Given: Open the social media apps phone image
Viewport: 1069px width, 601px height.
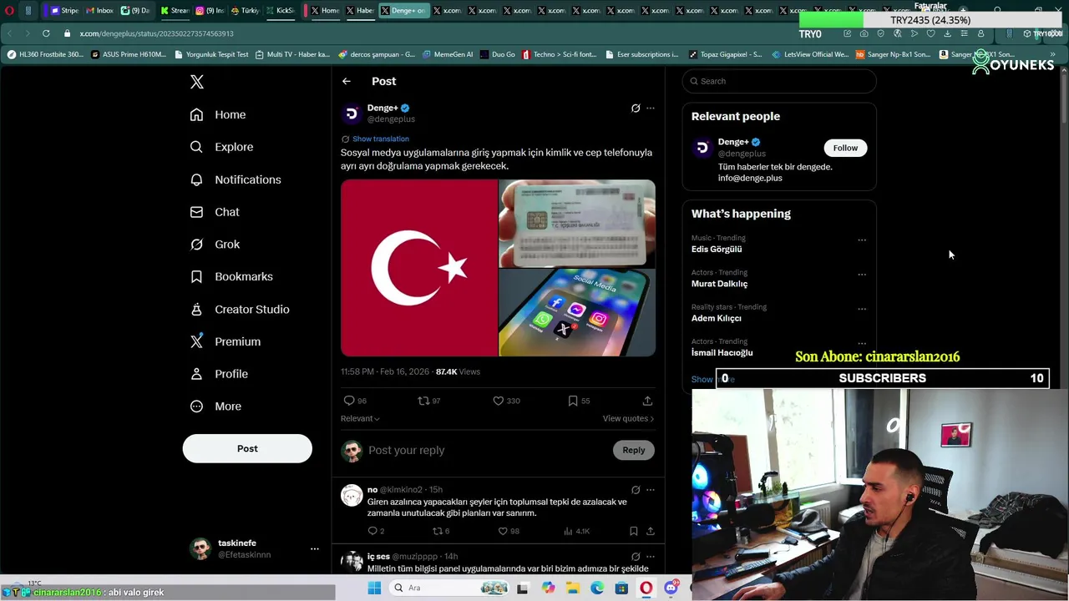Looking at the screenshot, I should 577,313.
